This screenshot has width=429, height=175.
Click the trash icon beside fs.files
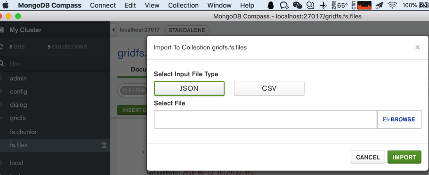point(104,145)
